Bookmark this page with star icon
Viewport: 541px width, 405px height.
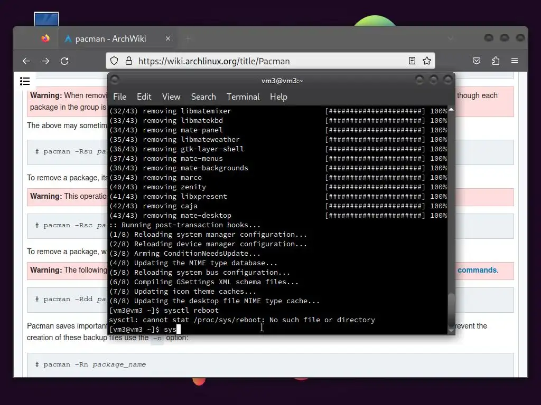(427, 61)
